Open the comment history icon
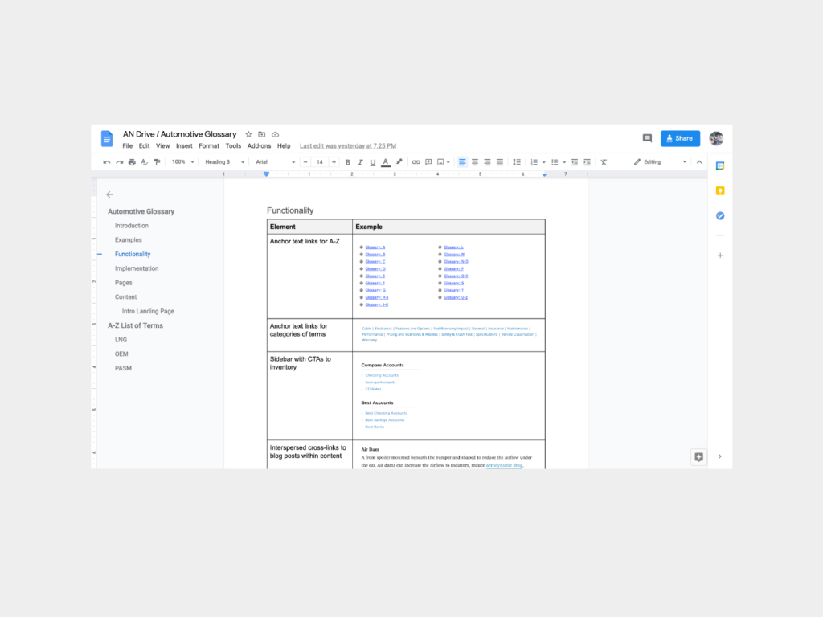 [647, 138]
